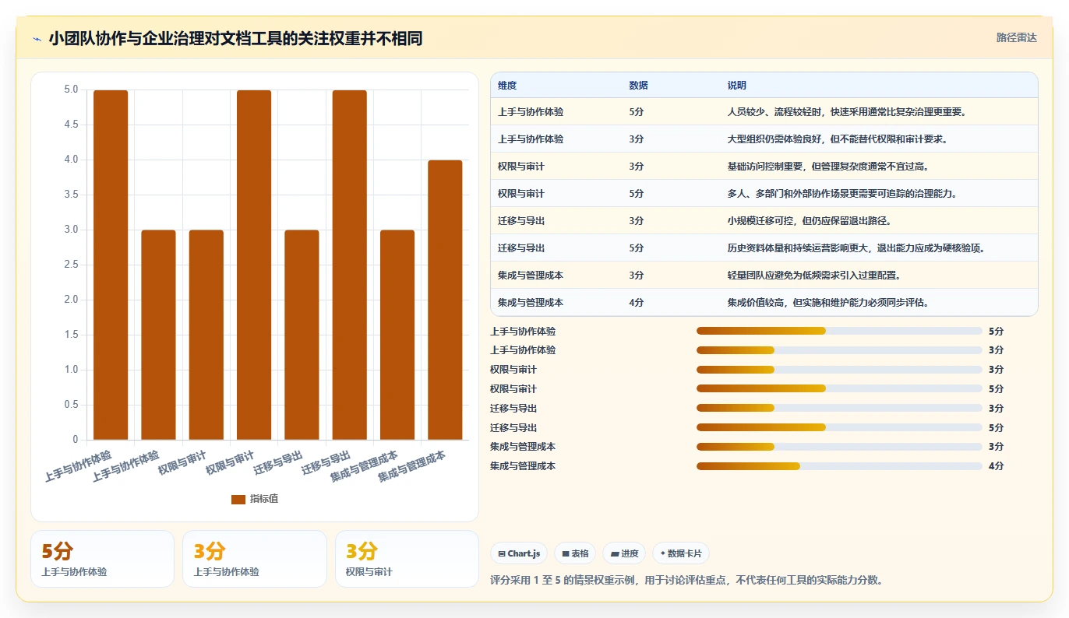Click the 5.0 y-axis label on chart
Viewport: 1069px width, 618px height.
(x=71, y=90)
